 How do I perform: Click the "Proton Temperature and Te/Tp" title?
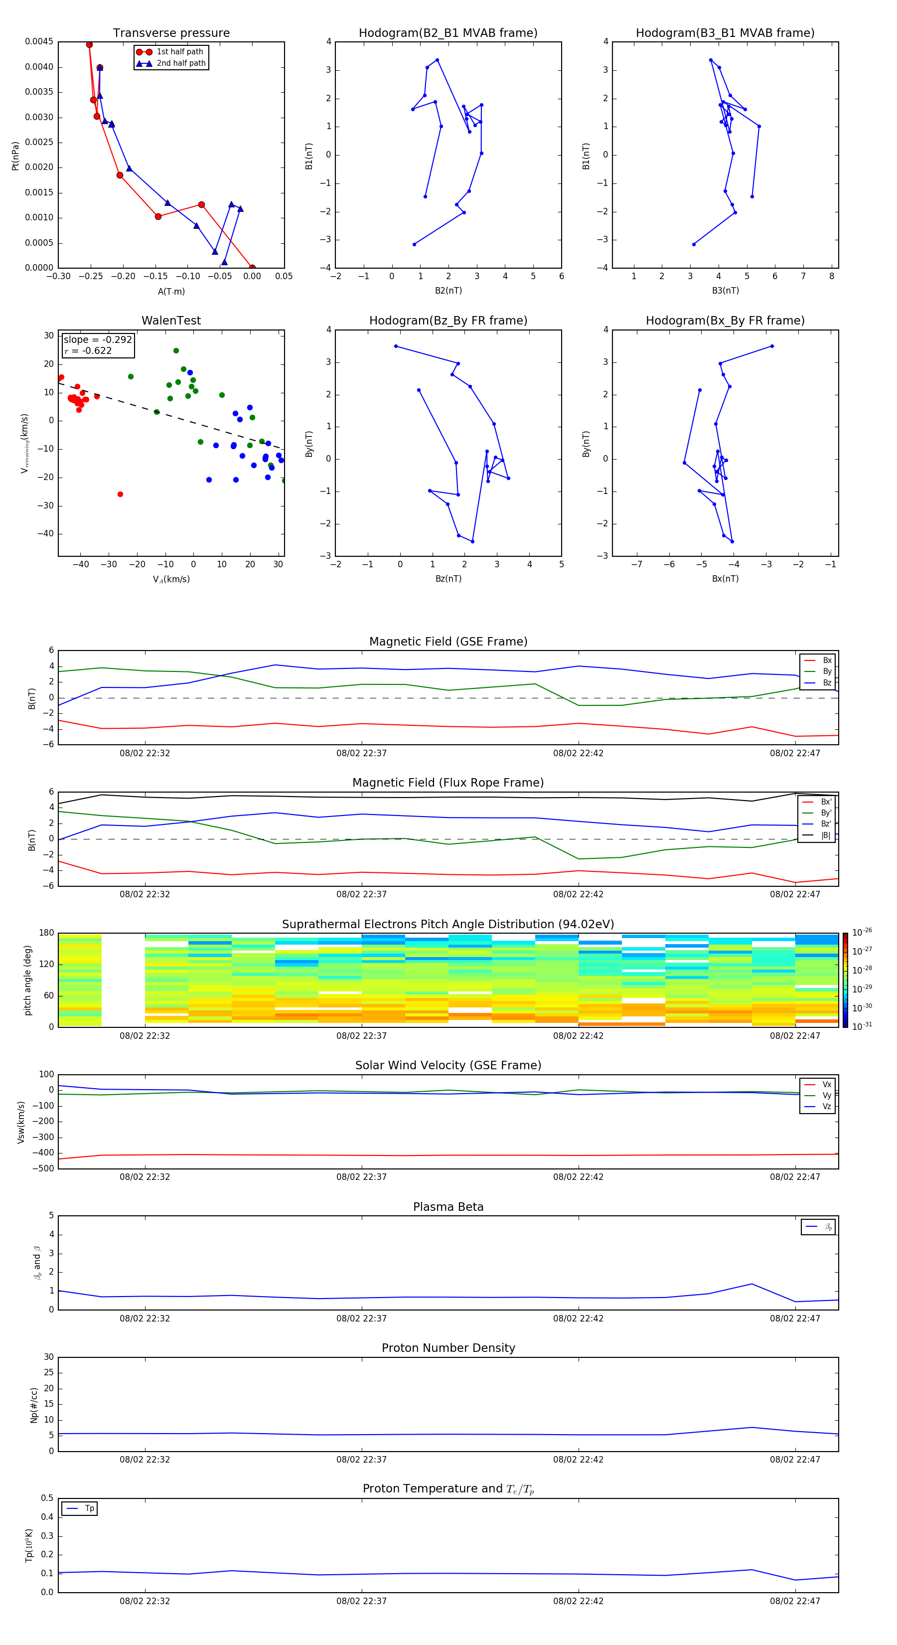click(x=448, y=1489)
